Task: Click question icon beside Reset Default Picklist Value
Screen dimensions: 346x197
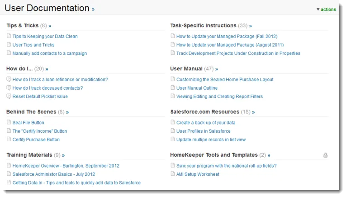Action: (9, 96)
